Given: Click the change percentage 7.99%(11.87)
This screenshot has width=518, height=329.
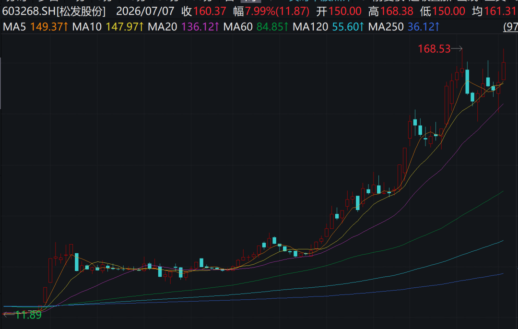Looking at the screenshot, I should coord(277,12).
